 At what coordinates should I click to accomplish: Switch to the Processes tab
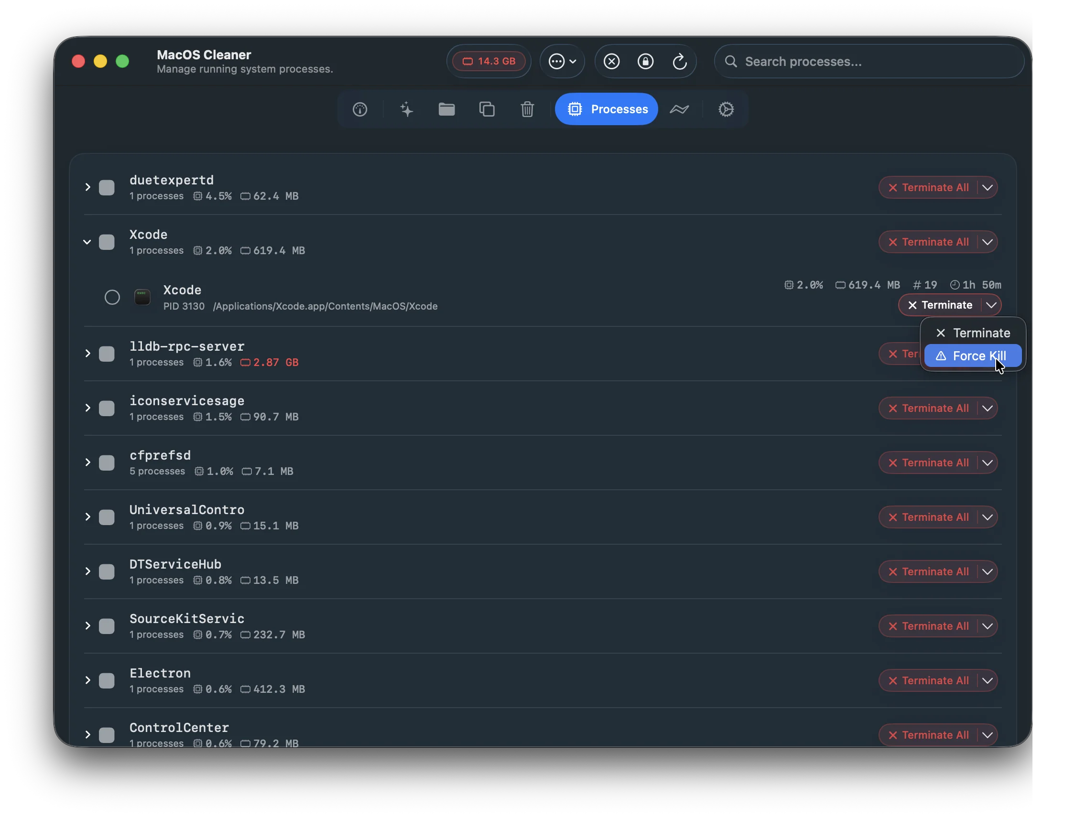tap(606, 109)
